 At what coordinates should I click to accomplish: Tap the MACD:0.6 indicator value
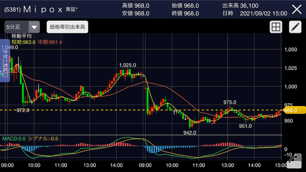14,139
